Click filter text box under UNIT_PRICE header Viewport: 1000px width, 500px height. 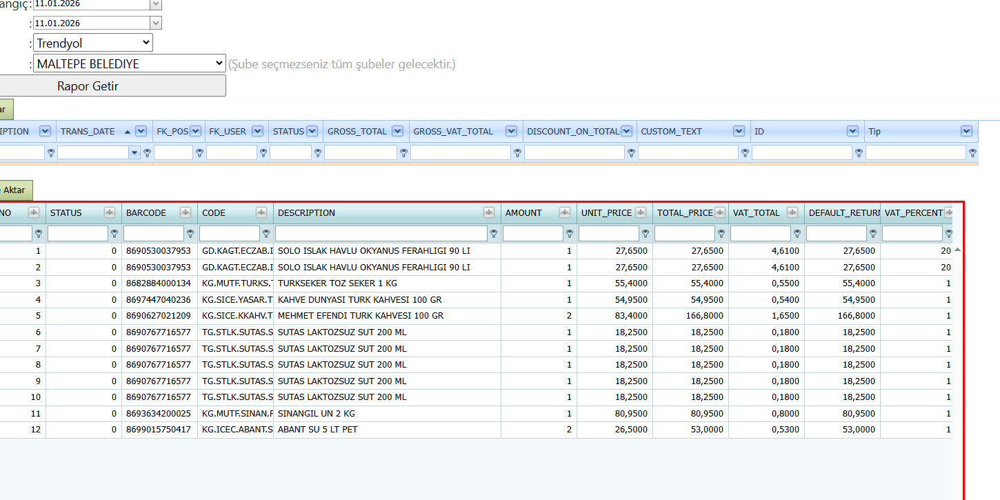pyautogui.click(x=609, y=234)
